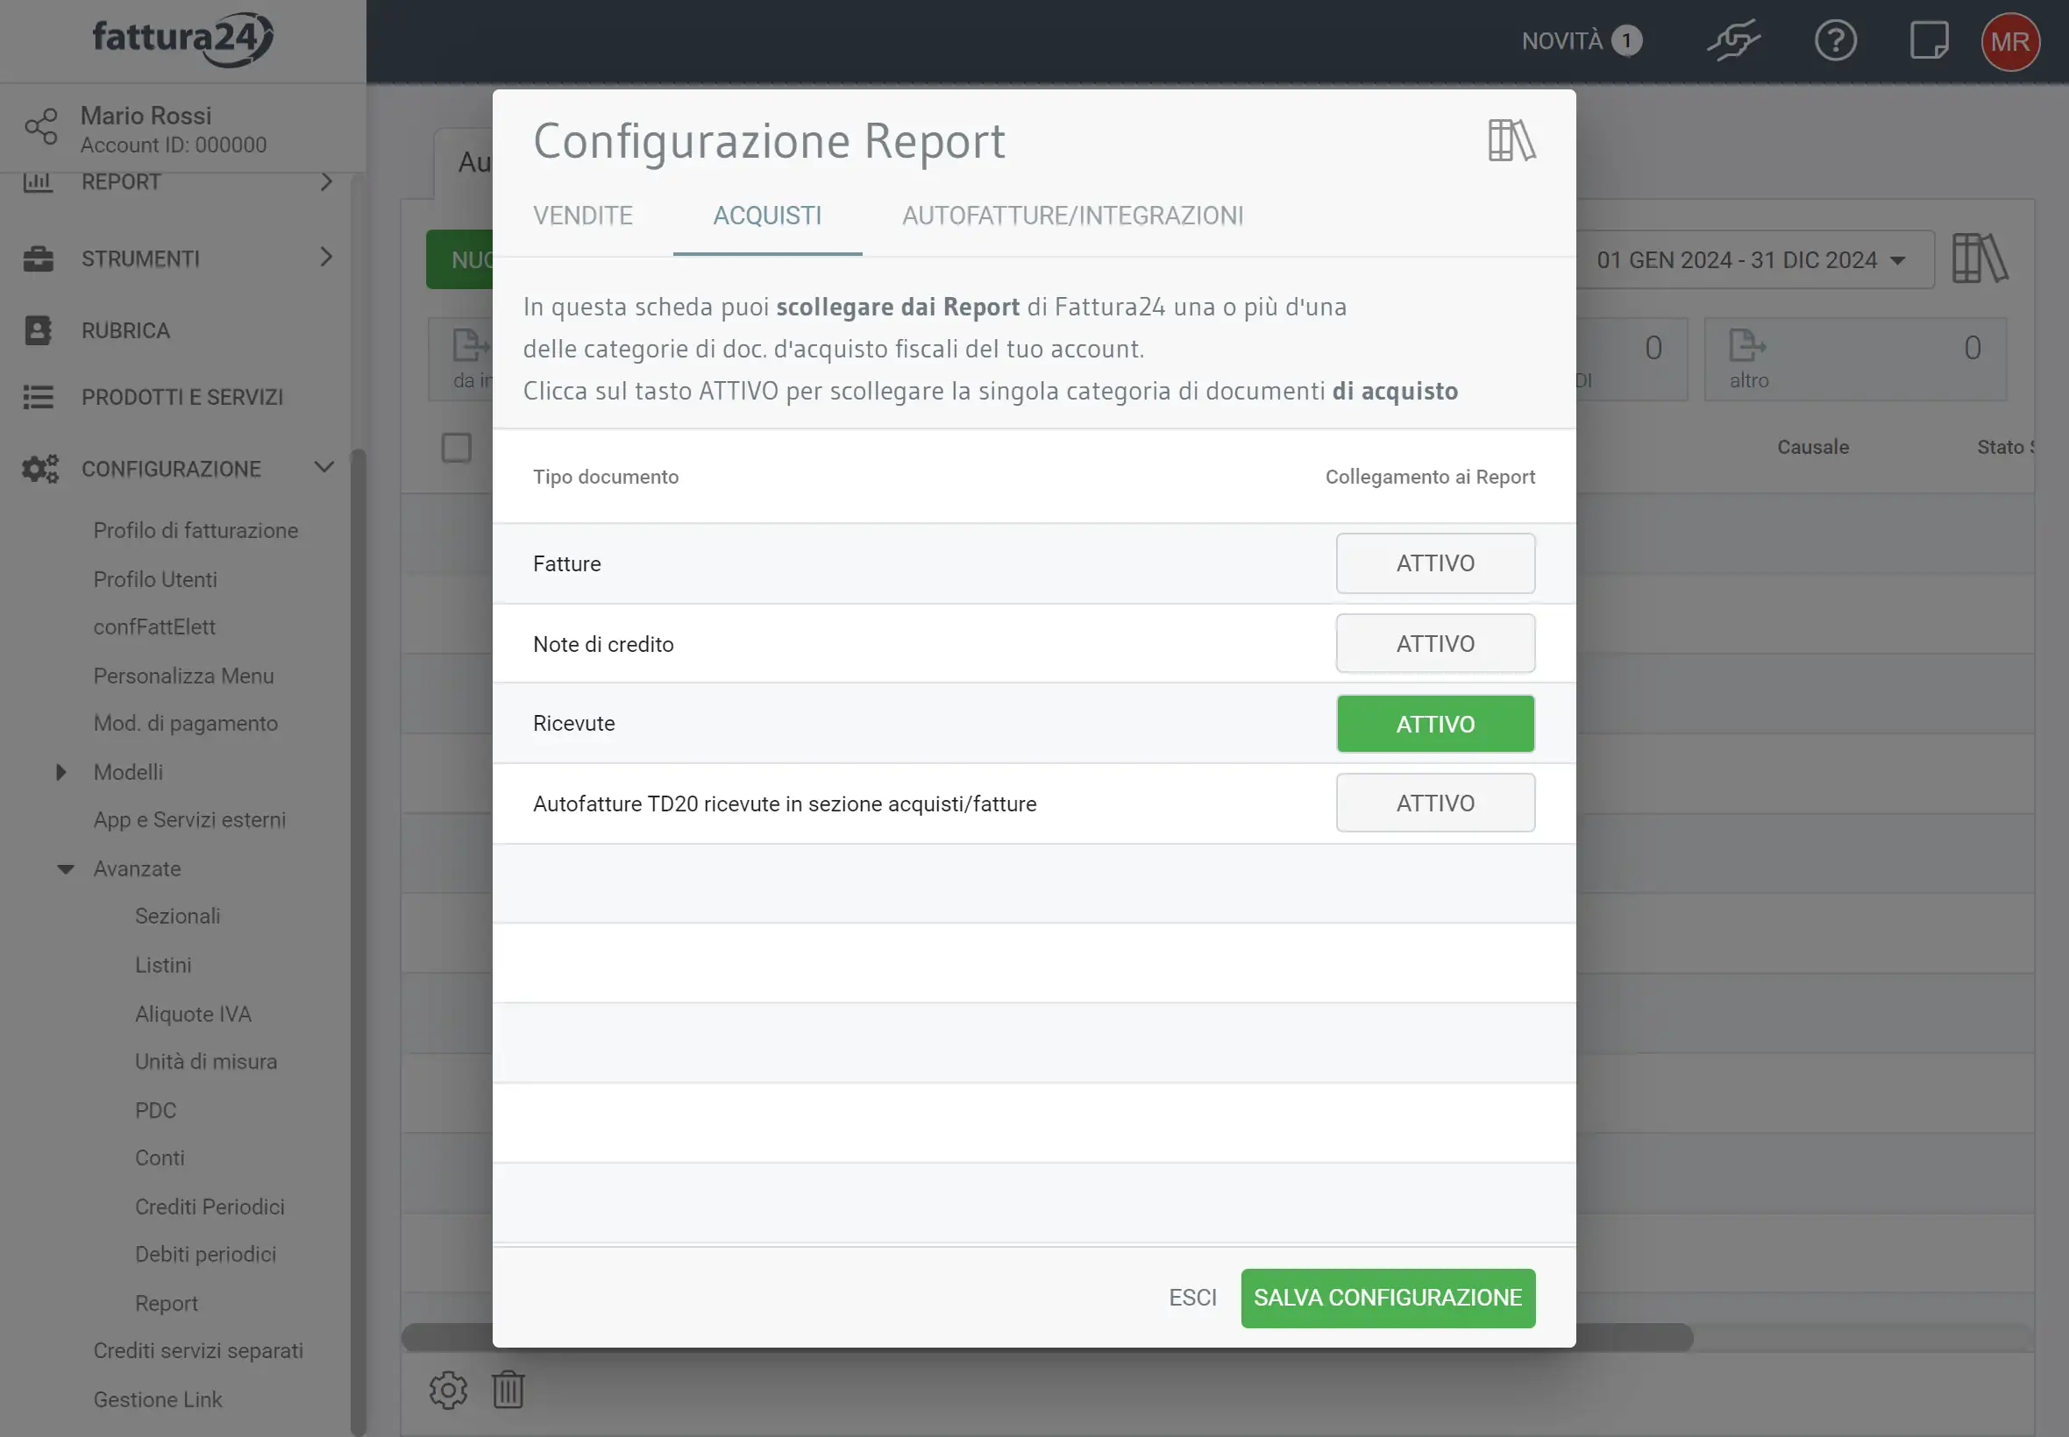The width and height of the screenshot is (2069, 1437).
Task: Expand the REPORT menu chevron
Action: 326,182
